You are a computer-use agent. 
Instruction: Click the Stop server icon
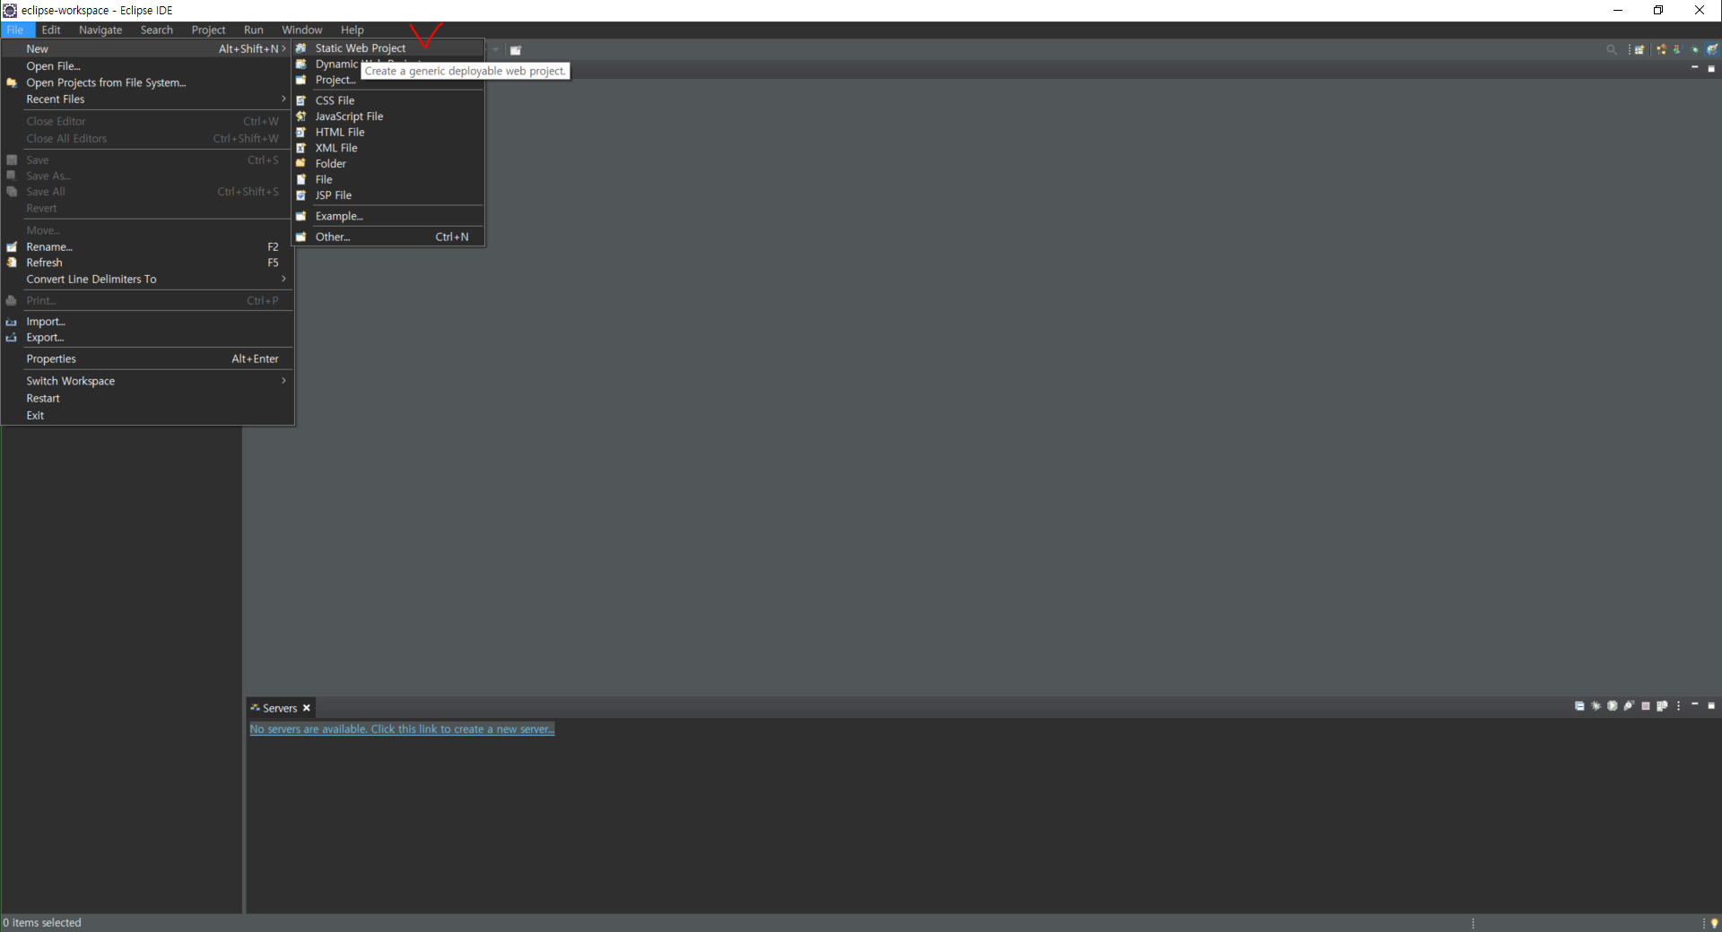coord(1646,706)
